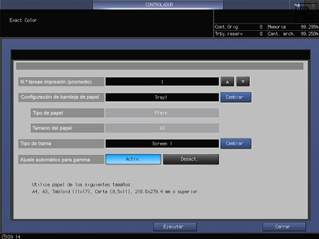Click the 'Tamano del papel' label
Screen dimensions: 319x239
[x=67, y=128]
